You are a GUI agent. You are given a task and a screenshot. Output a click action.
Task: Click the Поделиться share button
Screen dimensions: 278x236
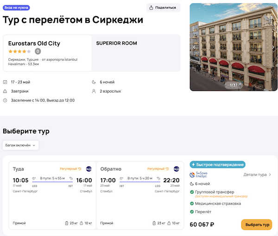click(x=163, y=7)
